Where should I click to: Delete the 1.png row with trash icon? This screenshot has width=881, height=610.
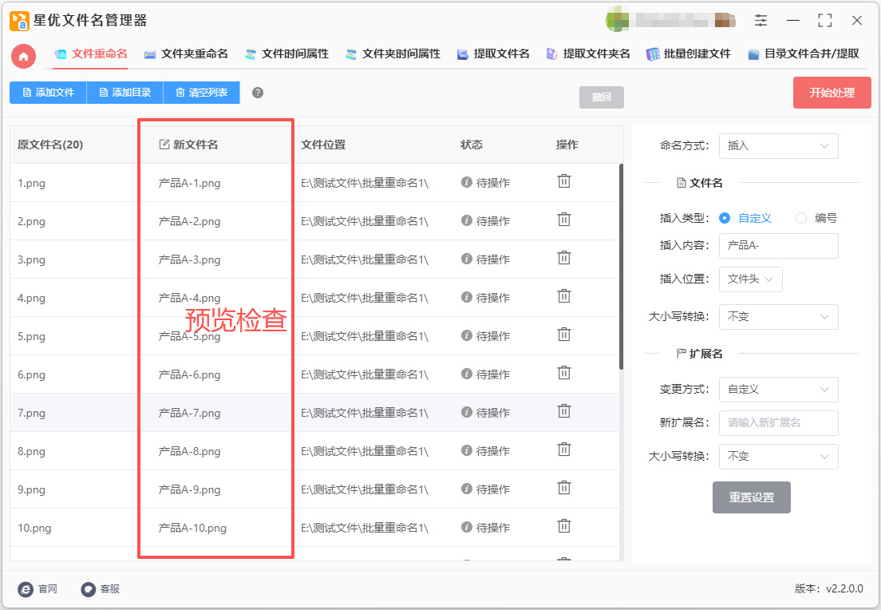(x=564, y=181)
